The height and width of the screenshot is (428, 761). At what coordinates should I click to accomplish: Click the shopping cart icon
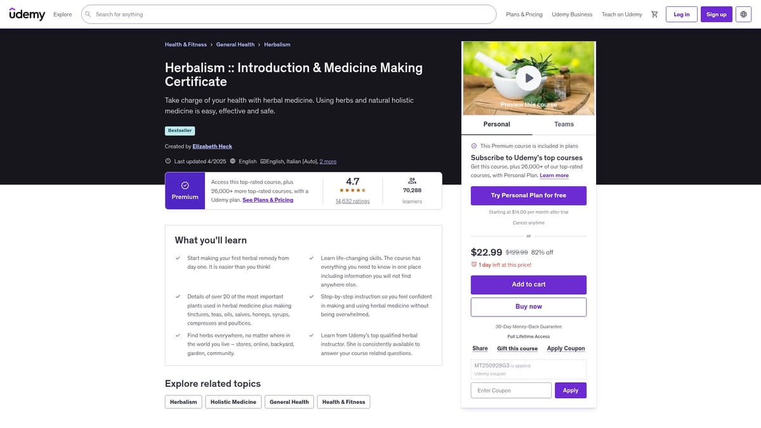(654, 14)
